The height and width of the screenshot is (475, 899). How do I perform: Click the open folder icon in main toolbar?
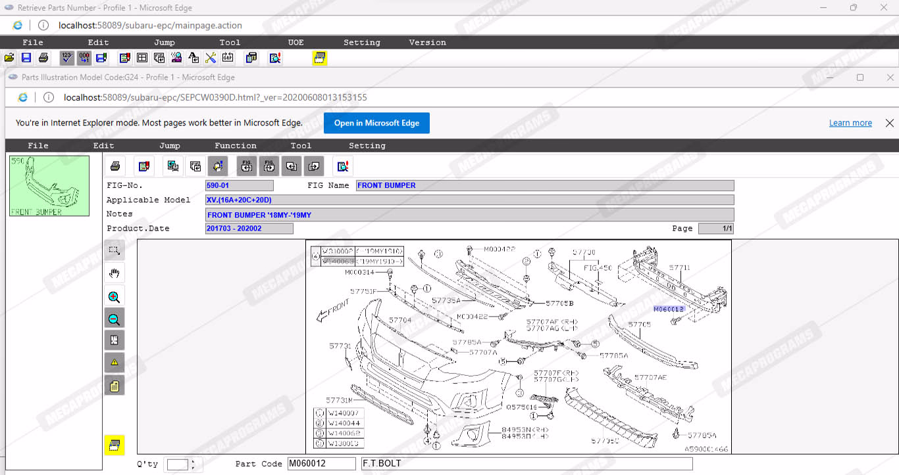point(9,58)
